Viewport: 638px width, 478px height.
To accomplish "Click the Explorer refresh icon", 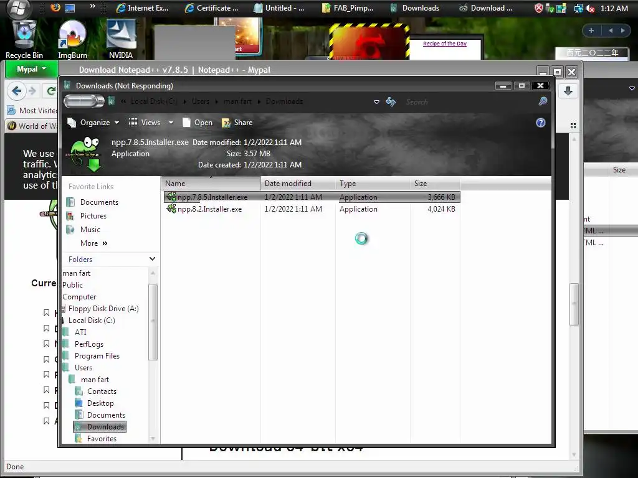I will (391, 101).
